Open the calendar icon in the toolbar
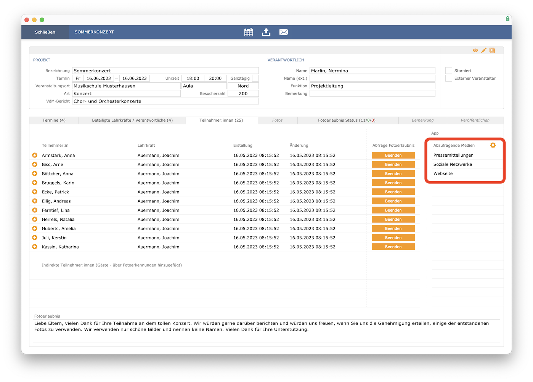Screen dimensions: 533x382 click(249, 32)
